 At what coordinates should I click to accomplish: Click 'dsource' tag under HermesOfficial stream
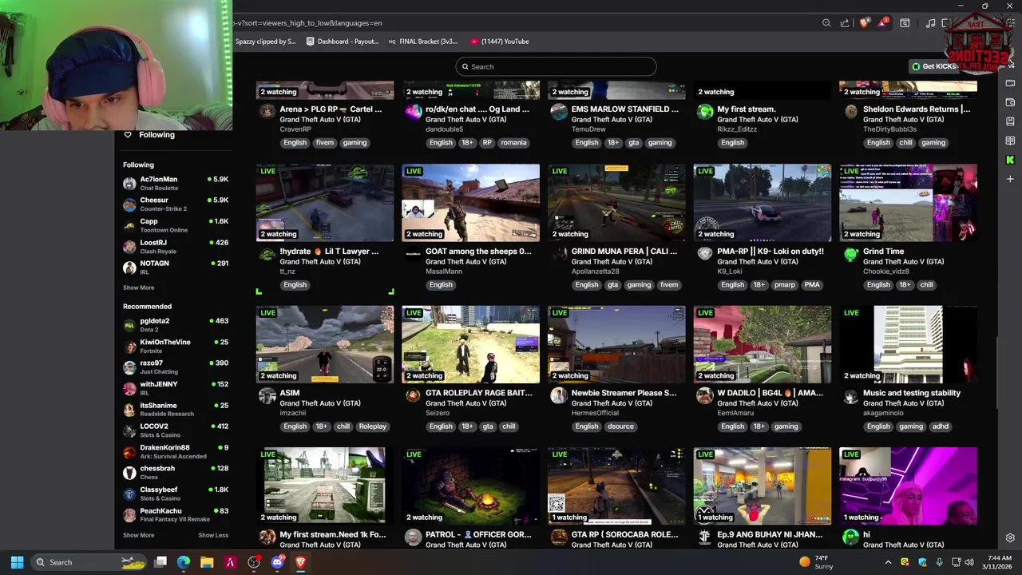(620, 426)
